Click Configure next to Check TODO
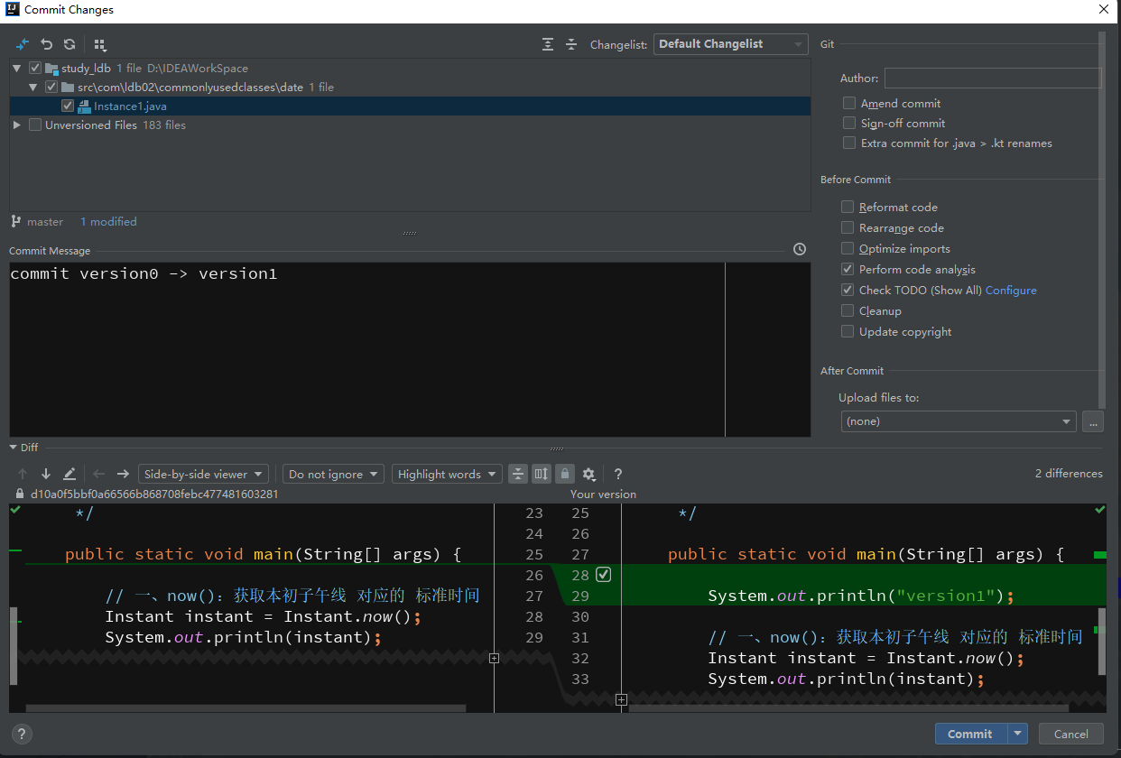The width and height of the screenshot is (1121, 758). (x=1011, y=290)
